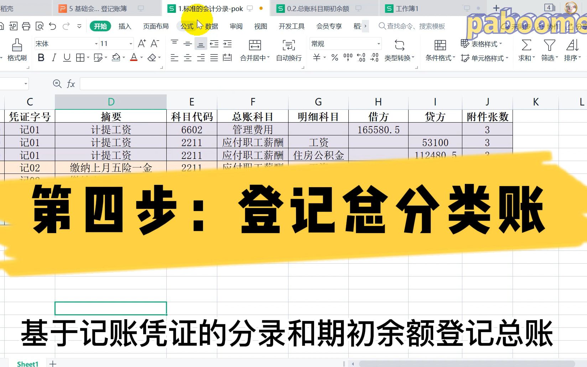Image resolution: width=587 pixels, height=367 pixels.
Task: Align text right
Action: (x=201, y=58)
